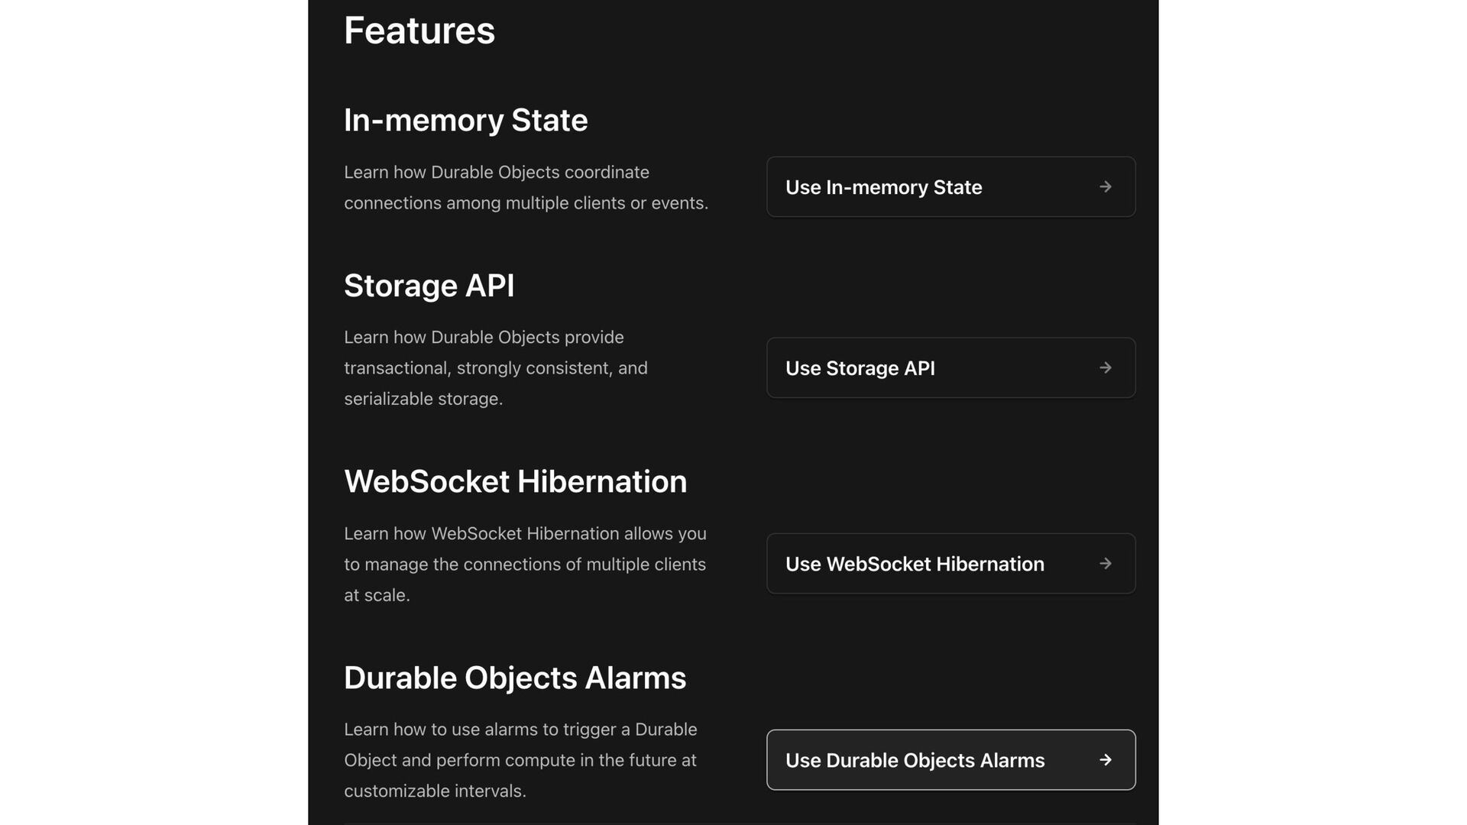Screen dimensions: 1467x825
Task: Click the arrow icon on In-memory State card
Action: (x=1105, y=186)
